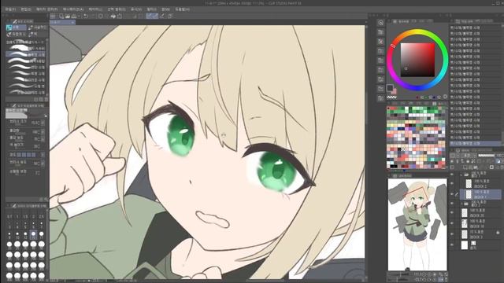Click the Open folder icon in command bar
This screenshot has height=283, width=504.
[68, 16]
